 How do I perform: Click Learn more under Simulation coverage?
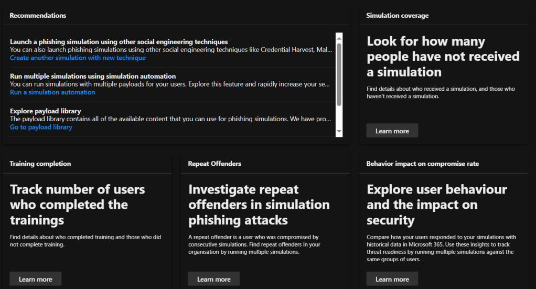click(x=392, y=131)
